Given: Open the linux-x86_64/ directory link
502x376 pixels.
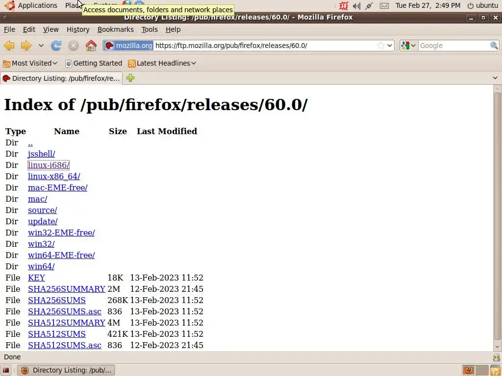Looking at the screenshot, I should point(54,176).
